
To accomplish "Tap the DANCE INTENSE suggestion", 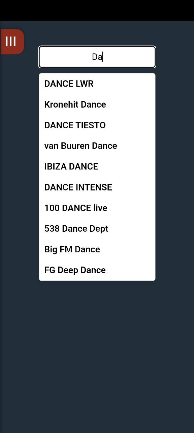I will [x=97, y=187].
